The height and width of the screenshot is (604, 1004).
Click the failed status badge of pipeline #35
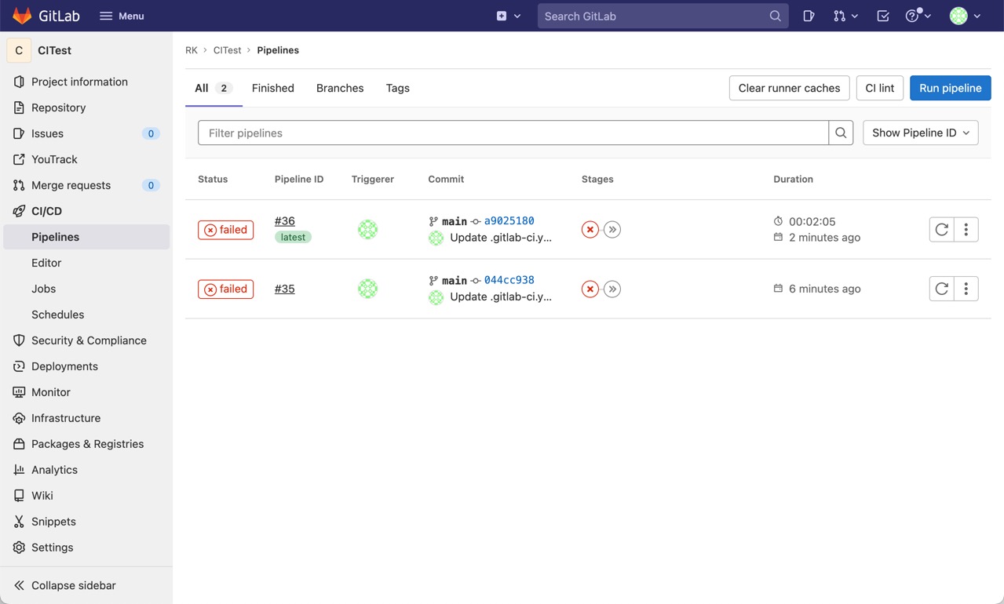pyautogui.click(x=225, y=289)
